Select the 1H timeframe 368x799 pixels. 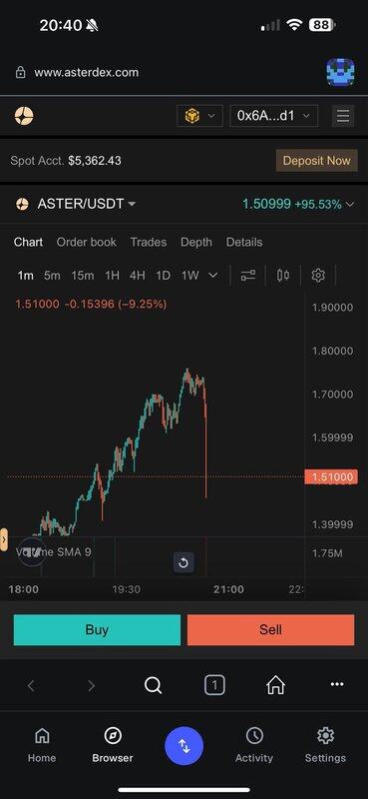(x=112, y=276)
